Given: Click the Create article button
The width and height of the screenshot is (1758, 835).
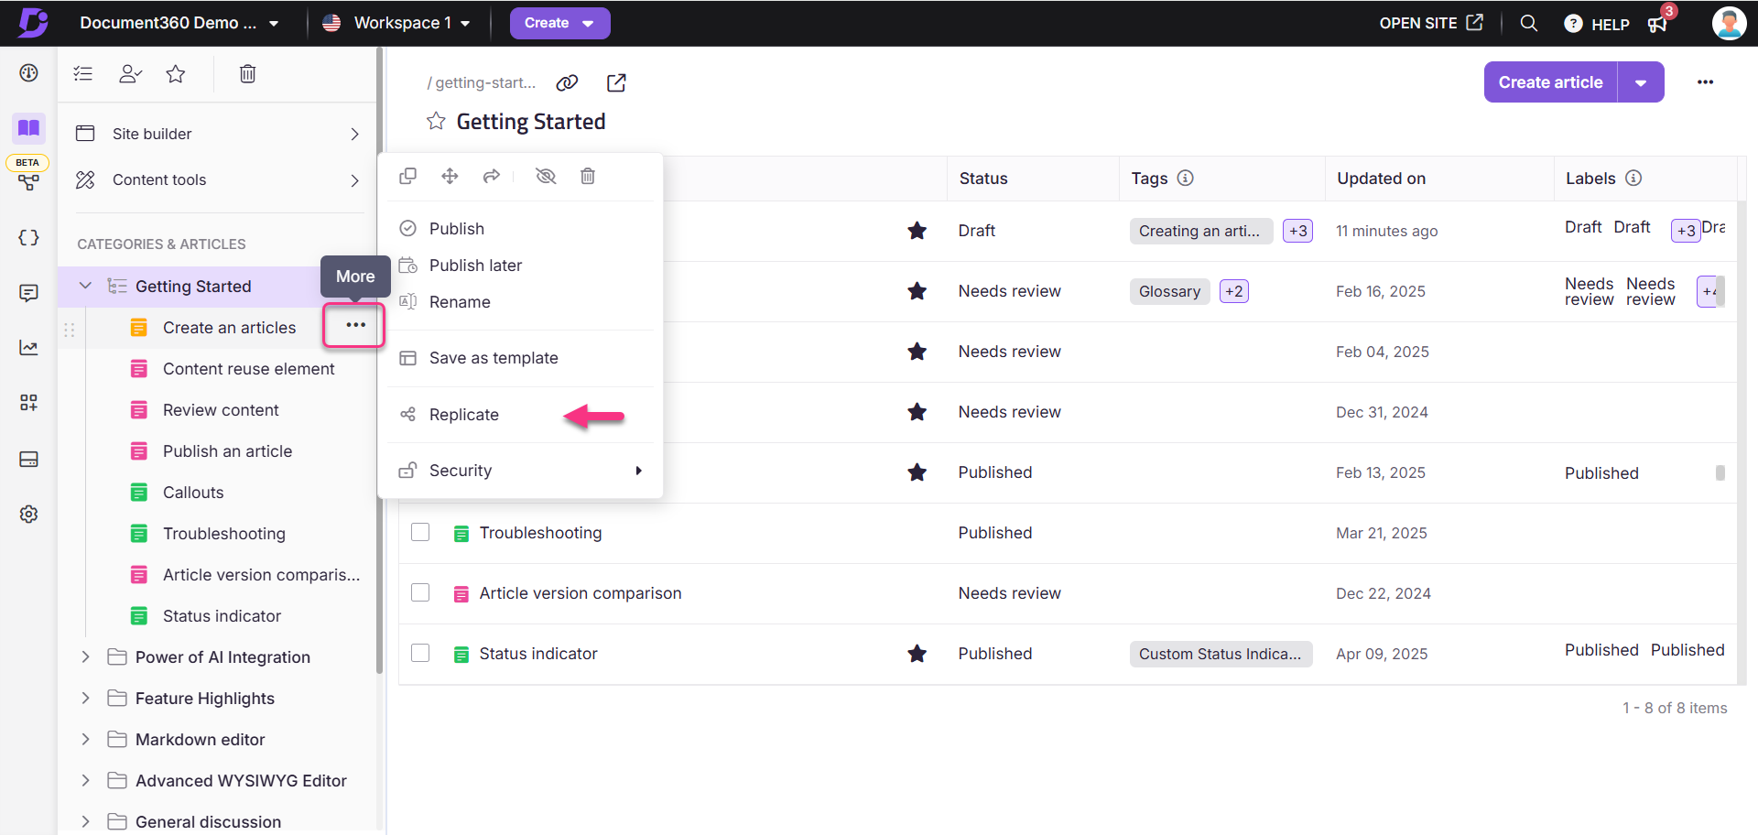Looking at the screenshot, I should coord(1550,82).
